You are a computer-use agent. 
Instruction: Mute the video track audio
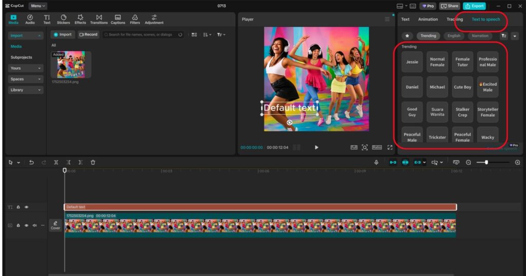(x=34, y=225)
